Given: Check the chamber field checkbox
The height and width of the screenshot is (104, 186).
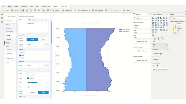Looking at the screenshot, I should [174, 24].
